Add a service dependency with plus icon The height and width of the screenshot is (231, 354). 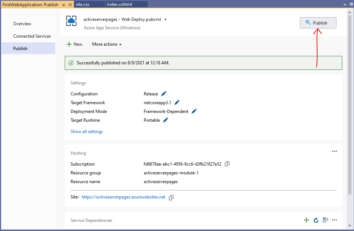[x=306, y=220]
